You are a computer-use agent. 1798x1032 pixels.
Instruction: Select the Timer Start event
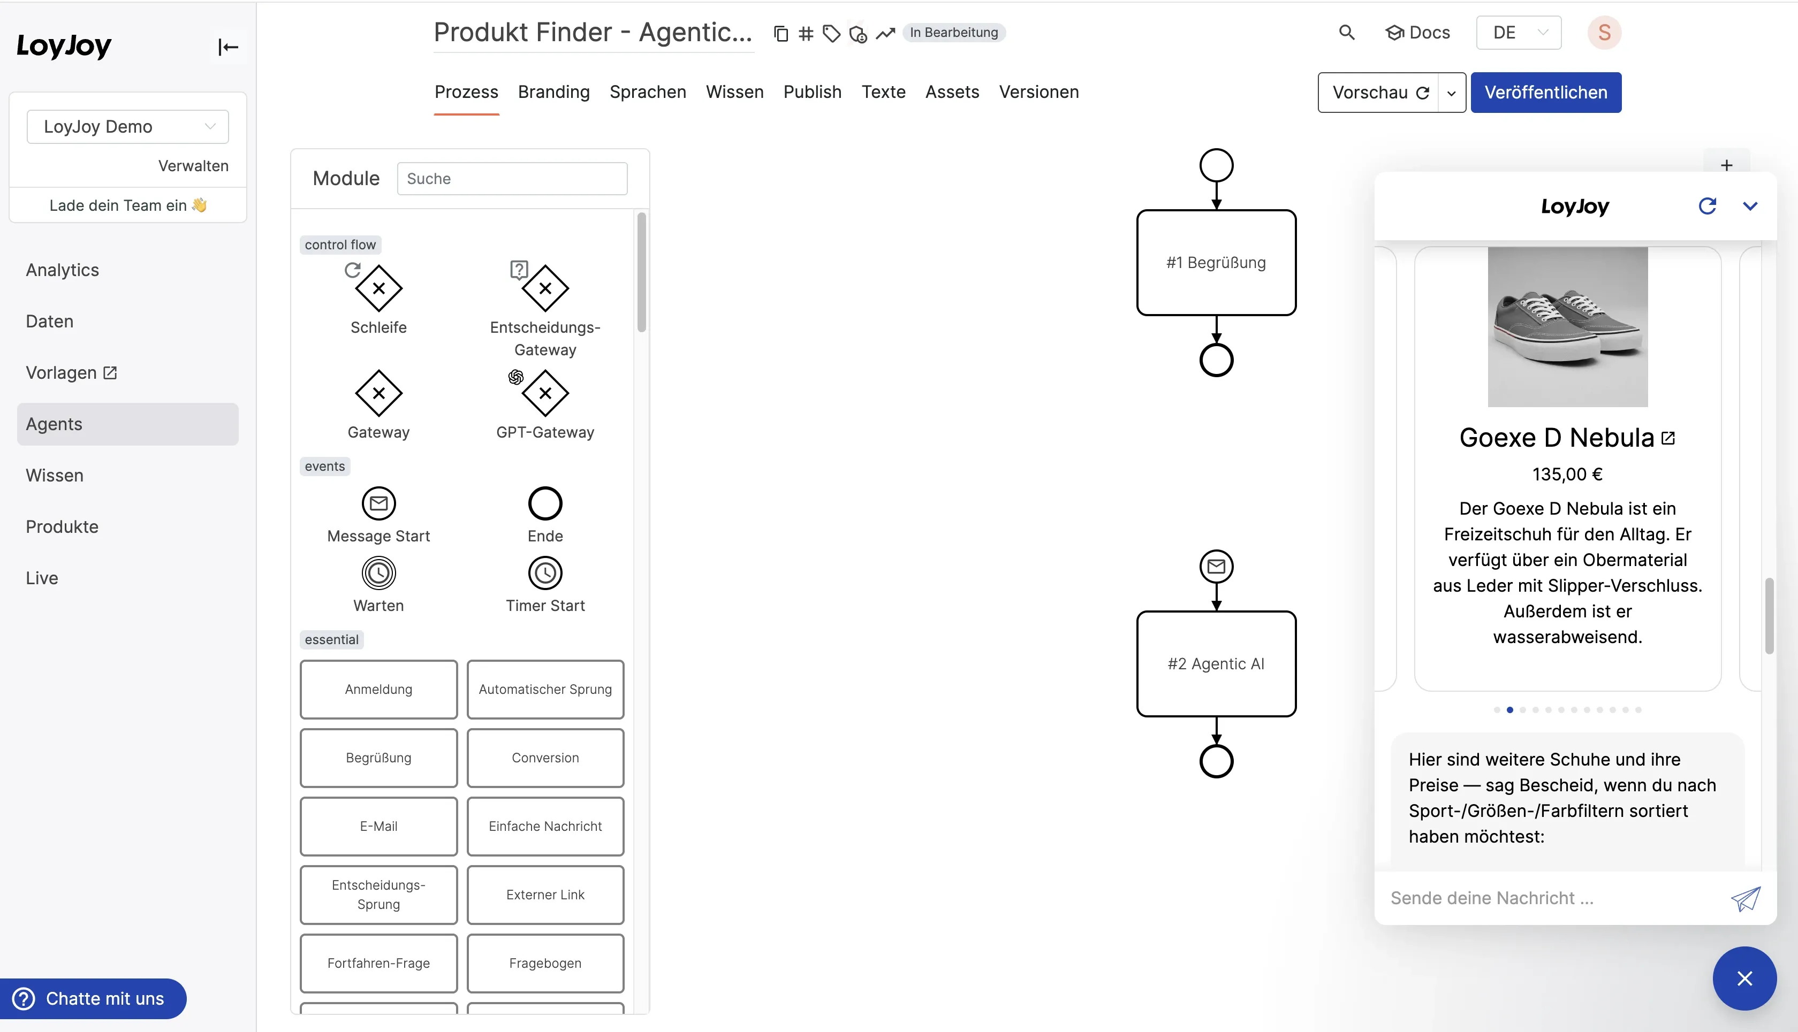[x=544, y=572]
